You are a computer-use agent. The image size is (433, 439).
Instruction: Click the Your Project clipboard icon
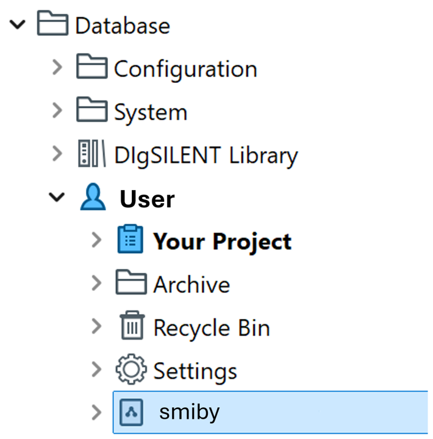[130, 241]
